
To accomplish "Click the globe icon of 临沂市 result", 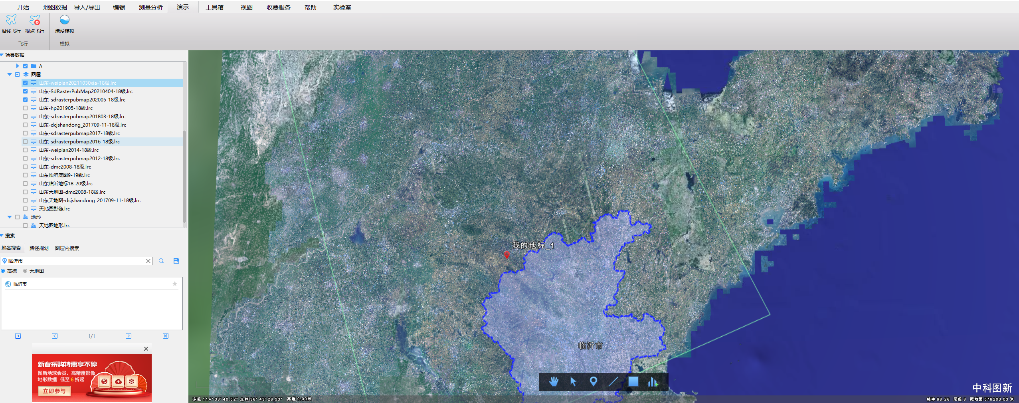I will 8,284.
